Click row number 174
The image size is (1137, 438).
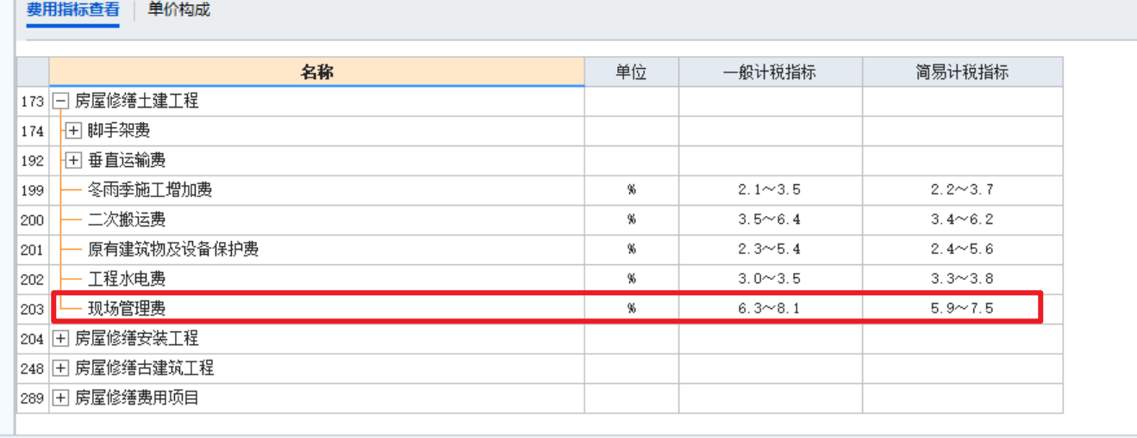click(33, 132)
